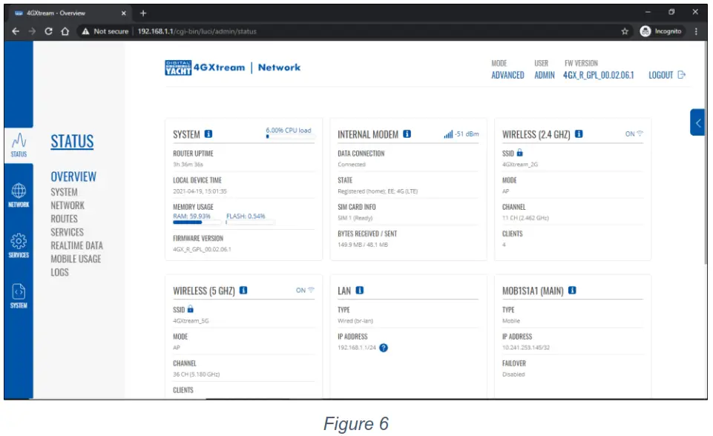Screen dimensions: 713x436
Task: Click the Not secure warning icon
Action: [85, 31]
